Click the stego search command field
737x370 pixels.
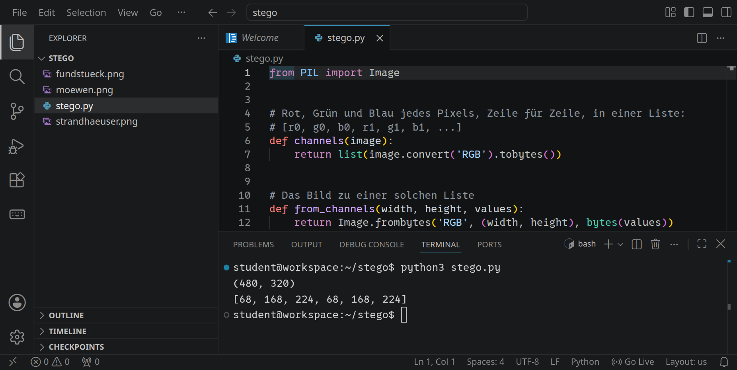point(387,12)
